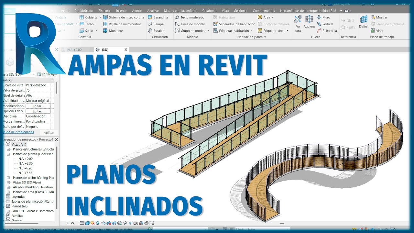
Task: Open Cubierta dropdown arrow
Action: click(101, 17)
